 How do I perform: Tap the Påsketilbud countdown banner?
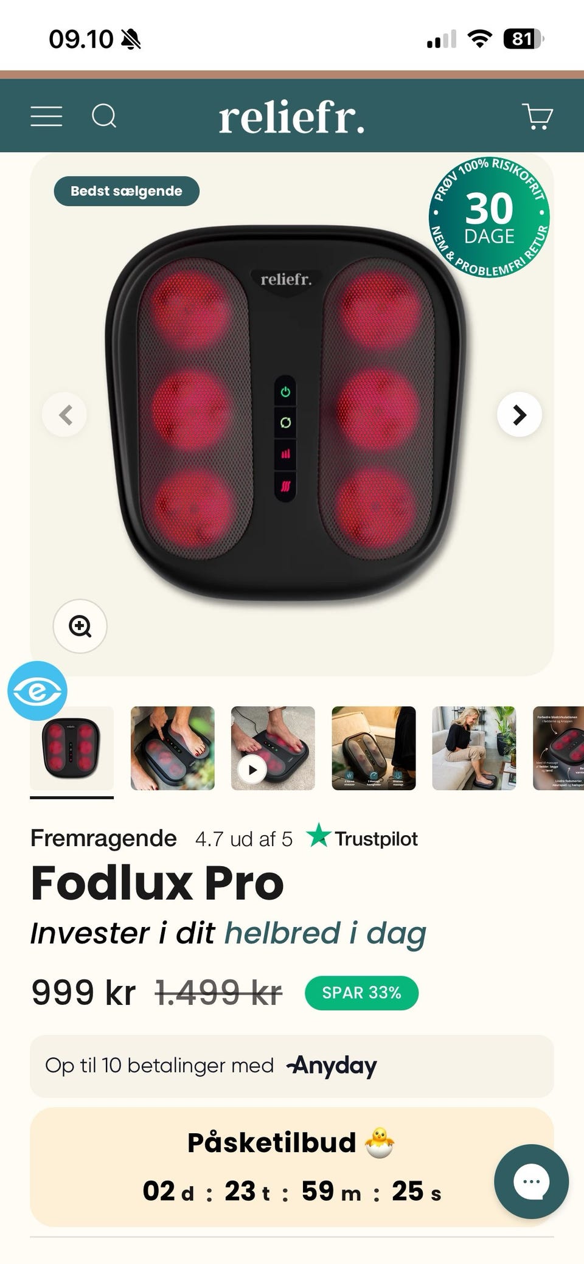pyautogui.click(x=292, y=1167)
